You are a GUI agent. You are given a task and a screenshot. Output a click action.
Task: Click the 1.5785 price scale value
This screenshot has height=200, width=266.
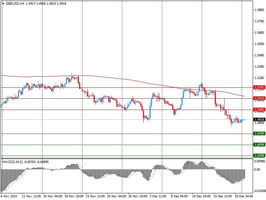260,21
